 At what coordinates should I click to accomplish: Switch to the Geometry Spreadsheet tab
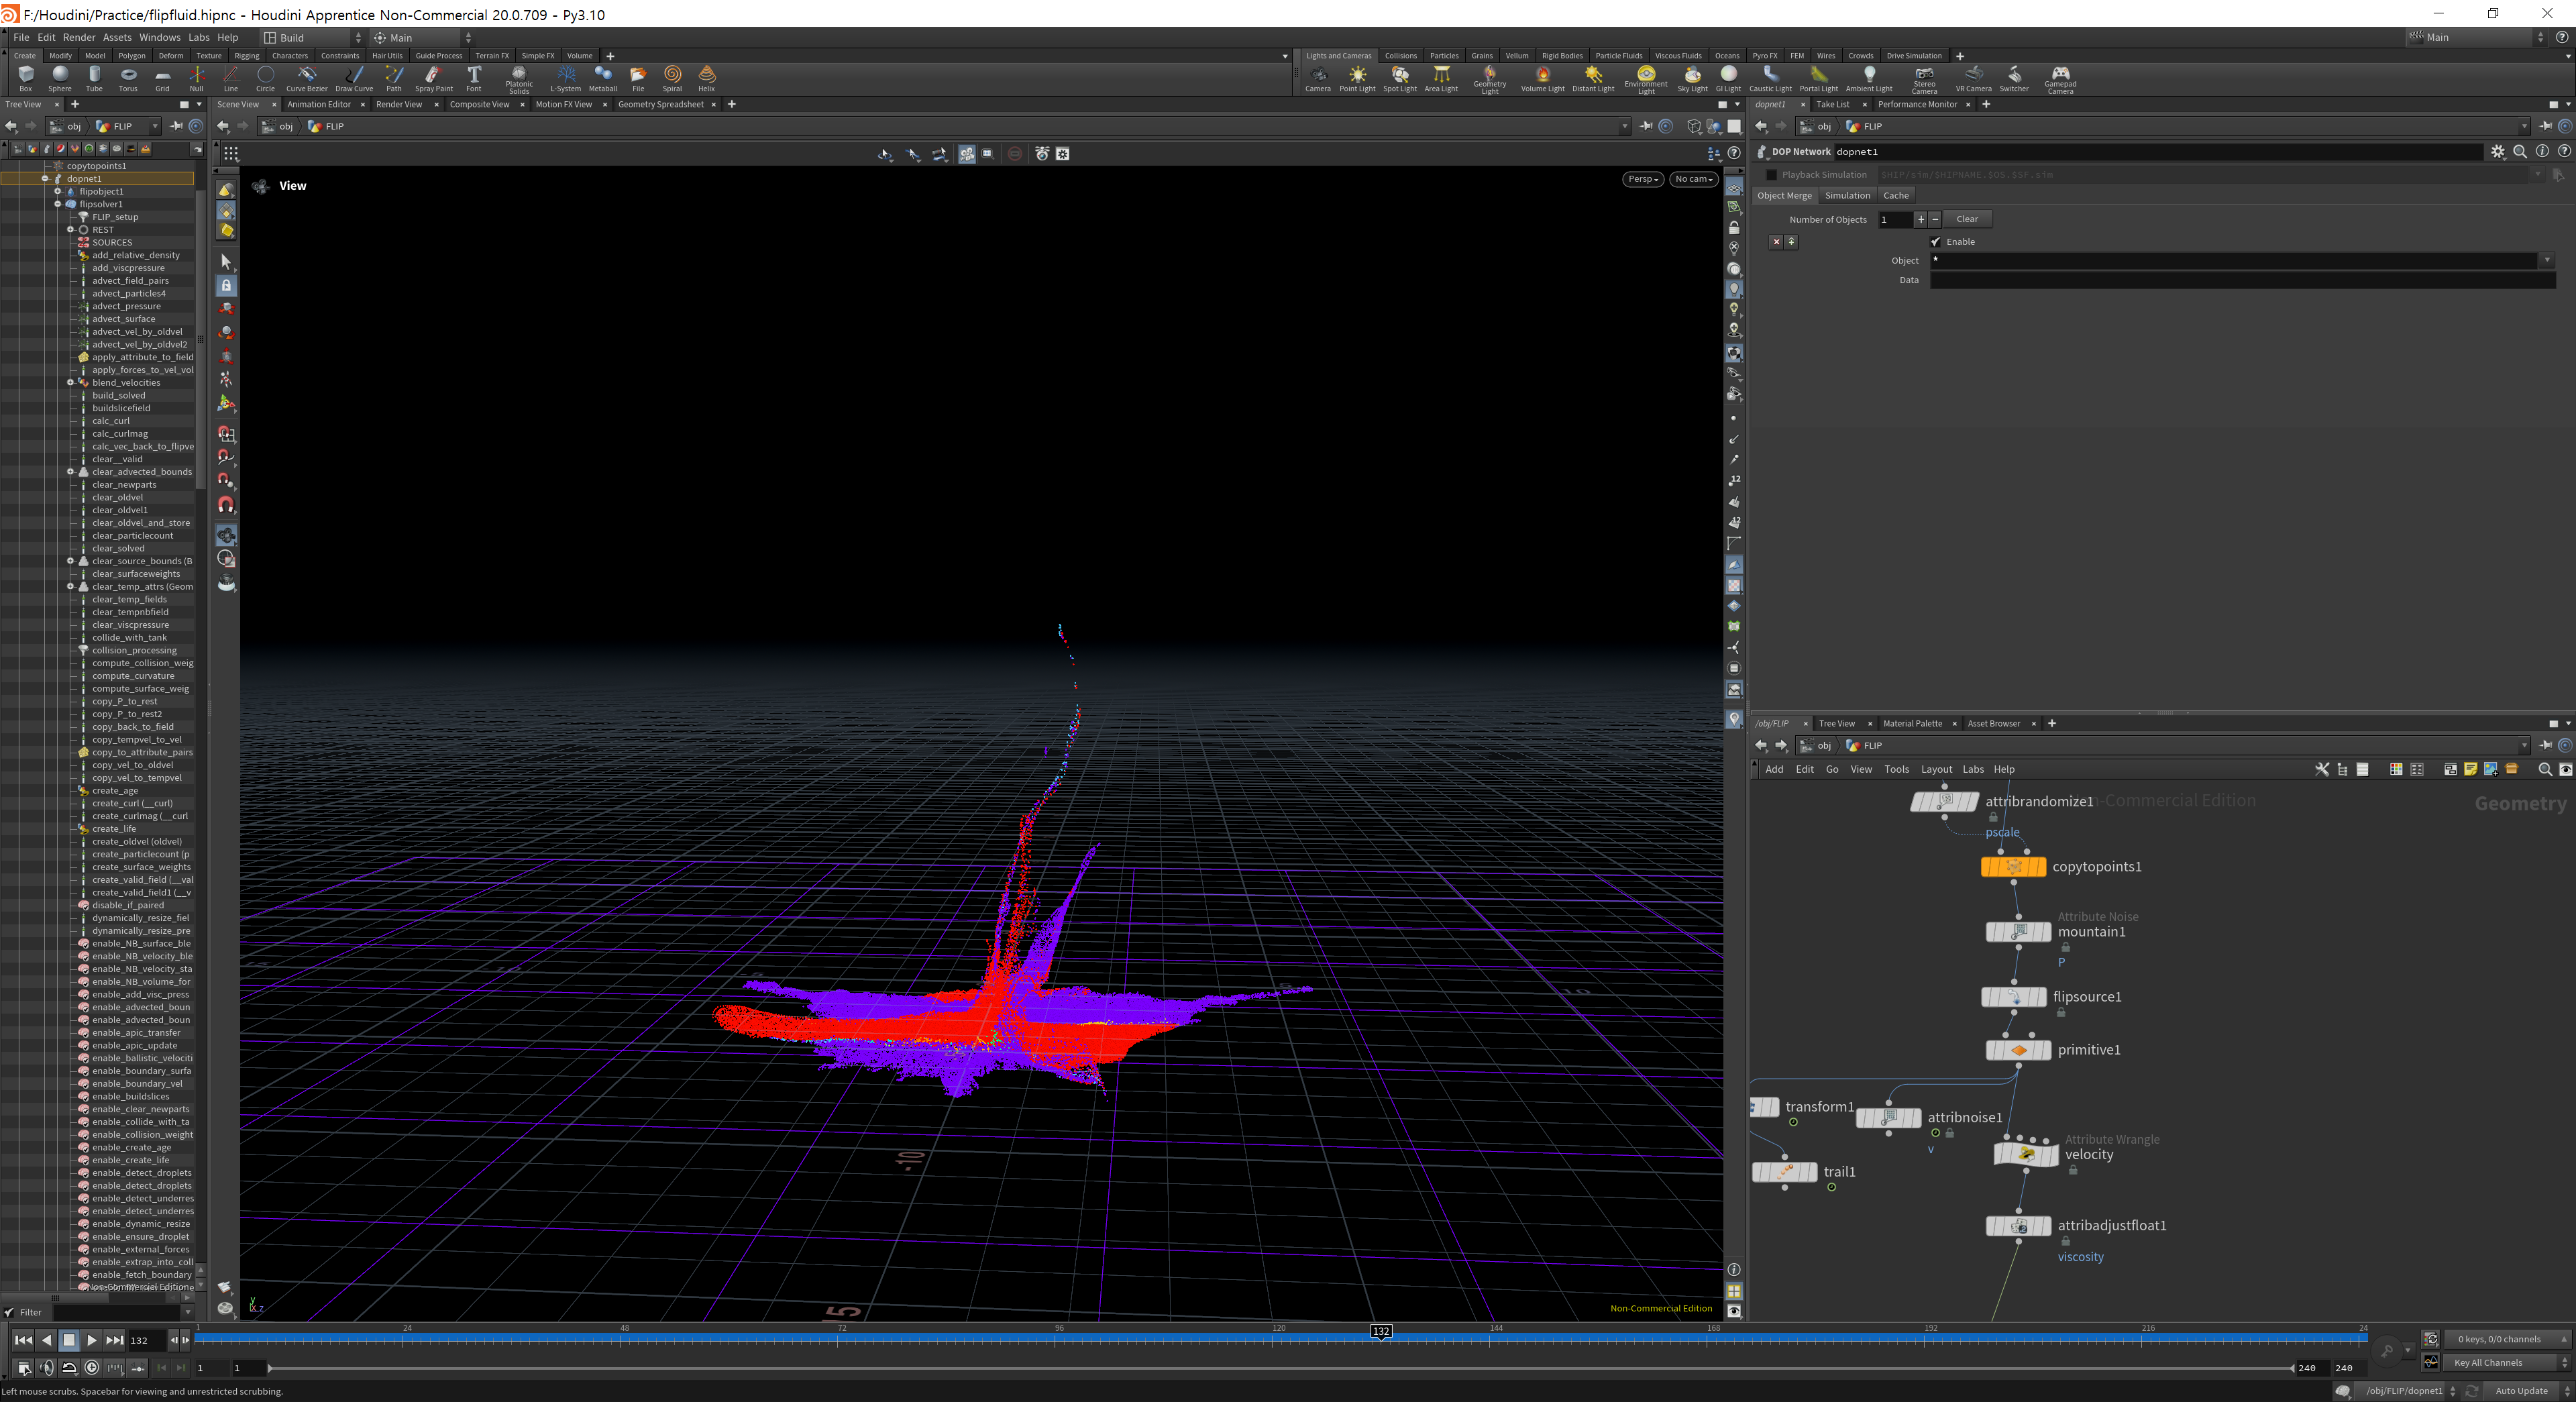[x=660, y=104]
